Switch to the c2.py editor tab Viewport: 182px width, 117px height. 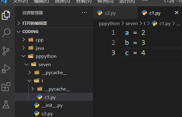click(x=115, y=13)
